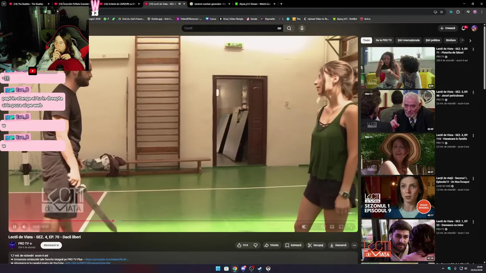Image resolution: width=486 pixels, height=273 pixels.
Task: Open options for Episodul 9 Un Nou Început
Action: point(473,179)
